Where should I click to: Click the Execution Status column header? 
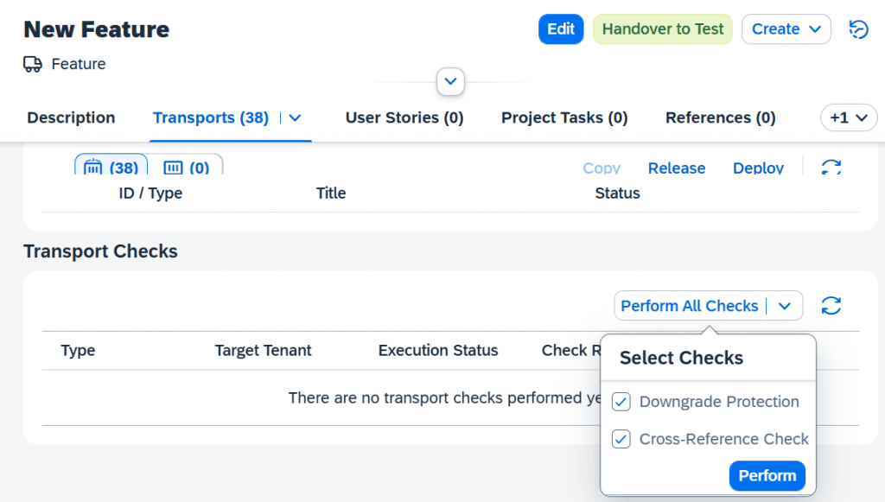click(x=438, y=351)
